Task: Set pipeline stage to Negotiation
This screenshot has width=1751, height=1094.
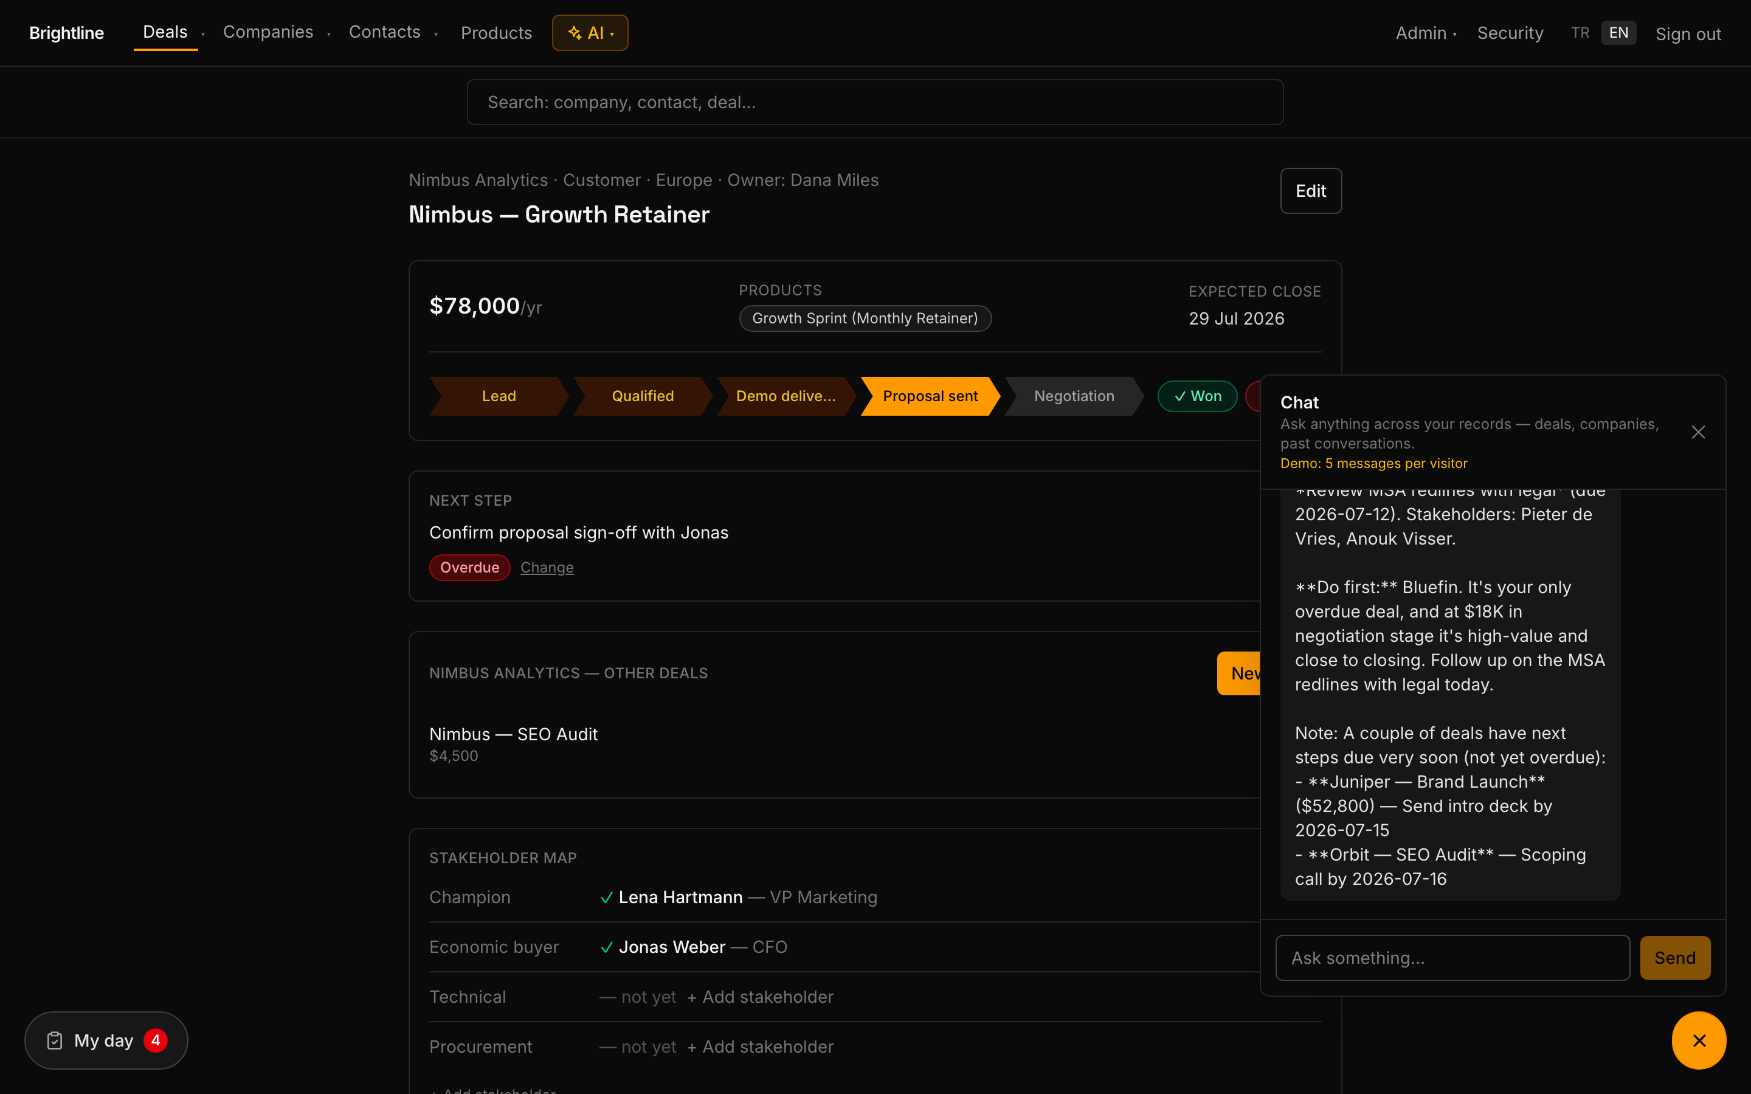Action: click(x=1074, y=396)
